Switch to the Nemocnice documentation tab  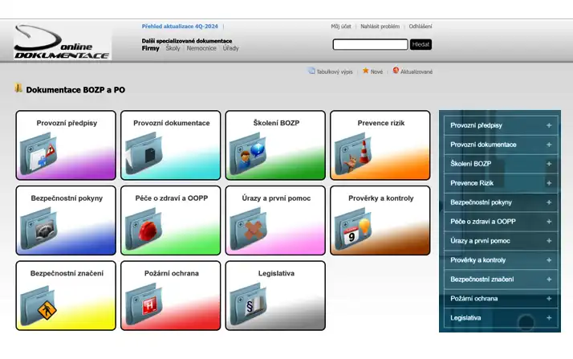(x=201, y=48)
